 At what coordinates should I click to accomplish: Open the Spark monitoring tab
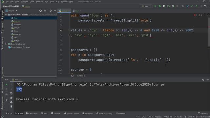(104, 113)
